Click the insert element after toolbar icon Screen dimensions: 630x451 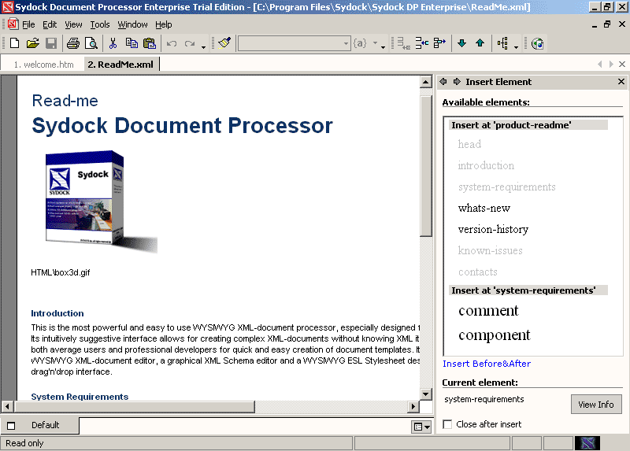[439, 43]
